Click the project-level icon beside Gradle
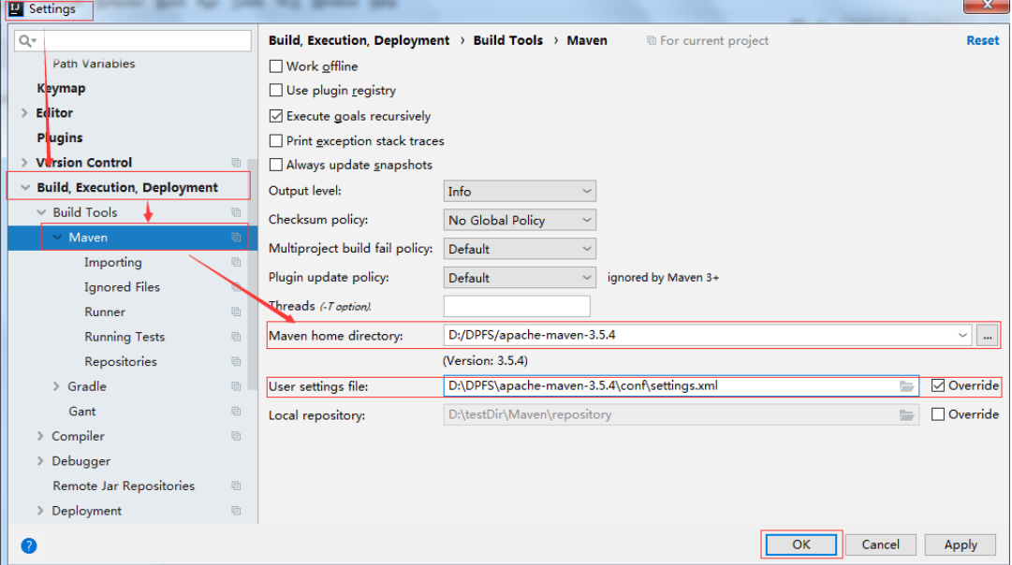Viewport: 1012px width, 565px height. pyautogui.click(x=236, y=386)
